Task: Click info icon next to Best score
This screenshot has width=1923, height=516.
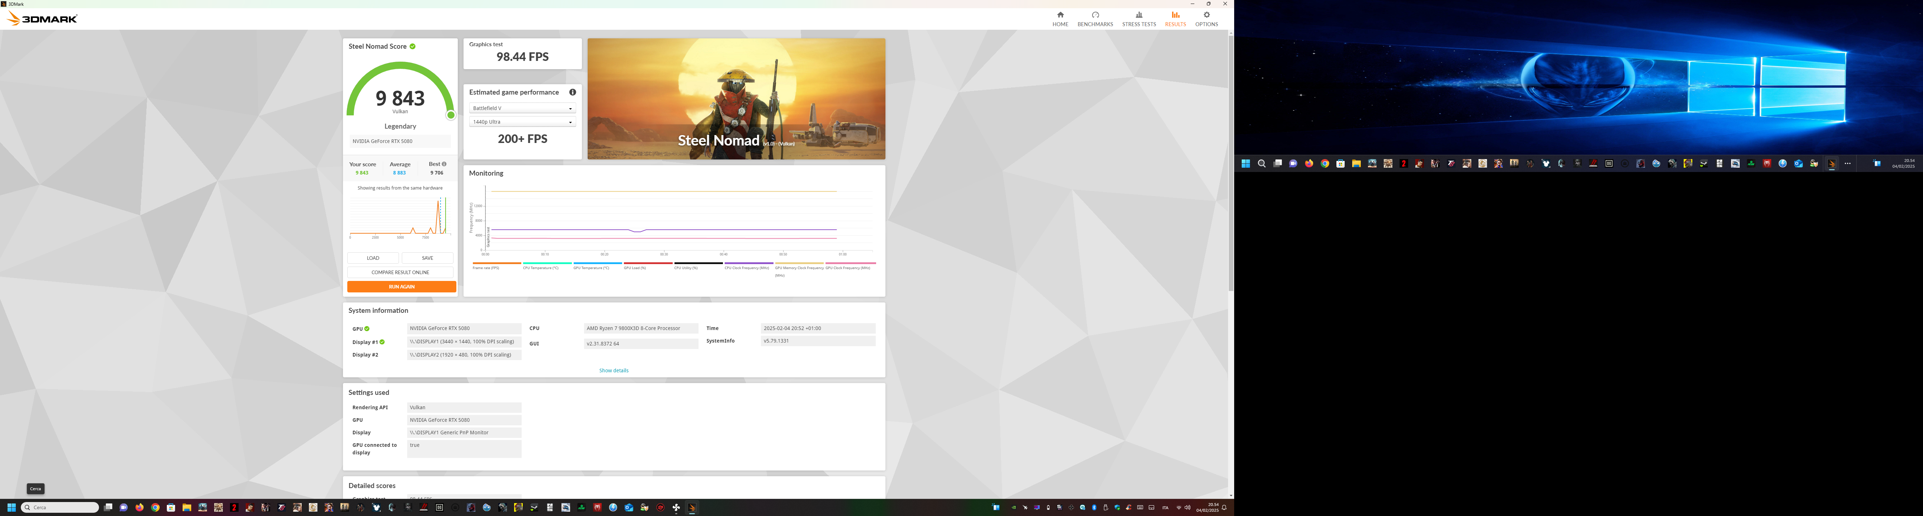Action: point(443,164)
